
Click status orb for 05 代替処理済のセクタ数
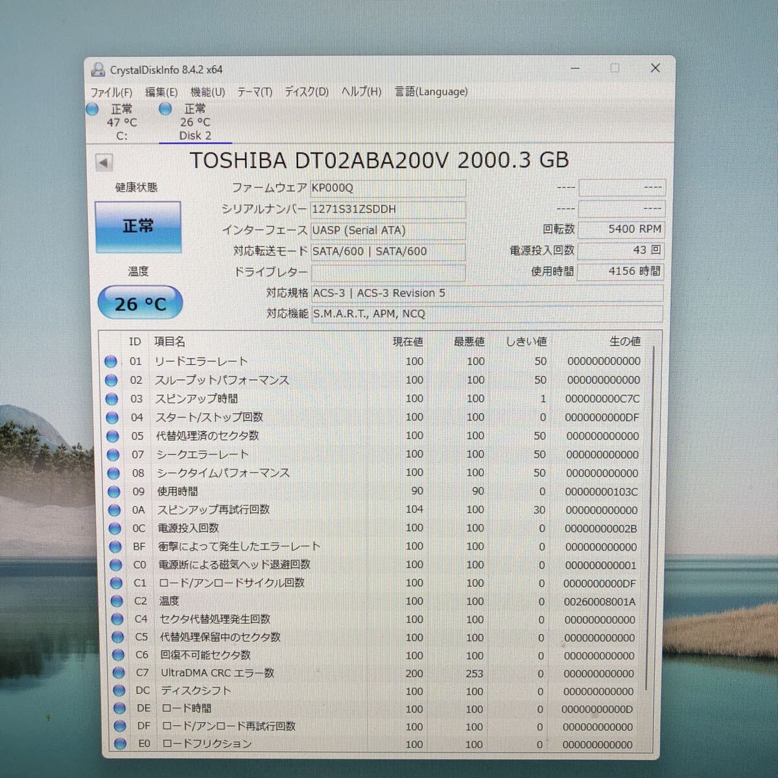click(x=113, y=436)
